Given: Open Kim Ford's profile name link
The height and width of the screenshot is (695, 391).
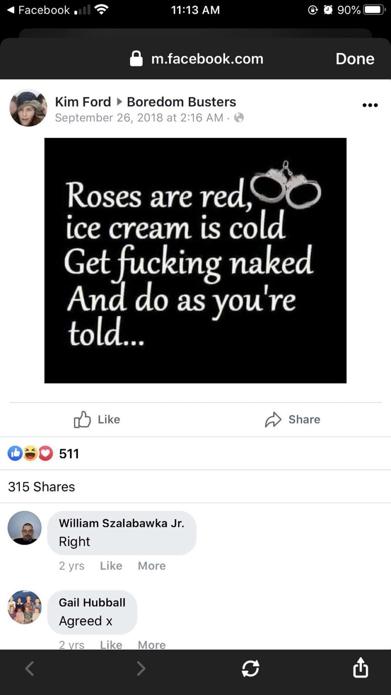Looking at the screenshot, I should (83, 102).
